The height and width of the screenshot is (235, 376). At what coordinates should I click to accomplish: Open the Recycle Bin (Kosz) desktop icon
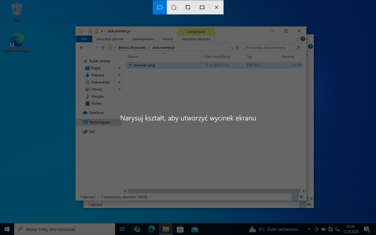(x=17, y=12)
